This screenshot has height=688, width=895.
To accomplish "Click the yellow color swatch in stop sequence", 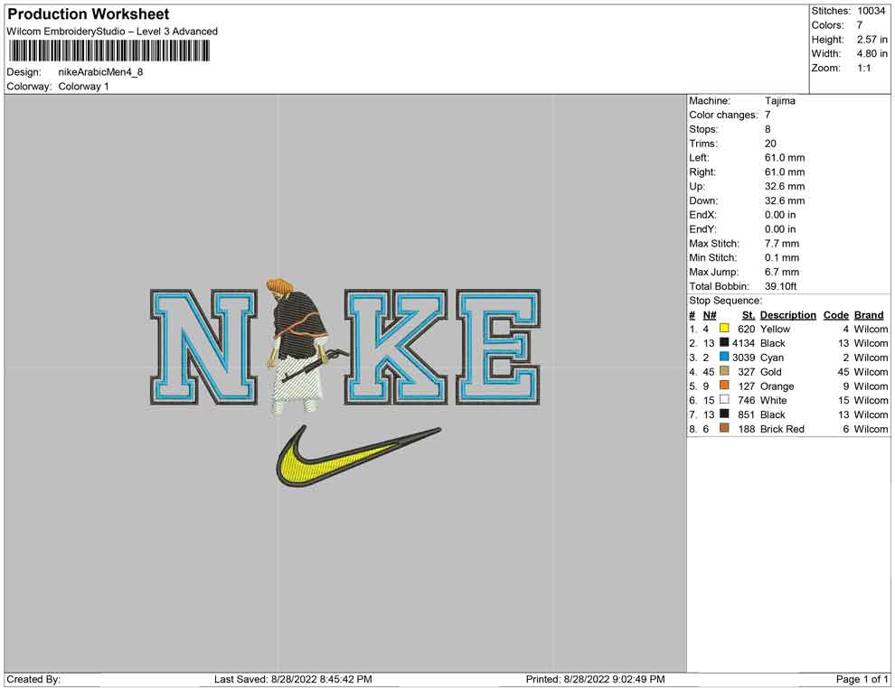I will (x=724, y=330).
